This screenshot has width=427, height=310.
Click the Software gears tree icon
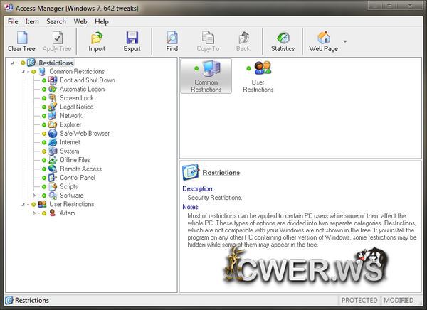(53, 196)
